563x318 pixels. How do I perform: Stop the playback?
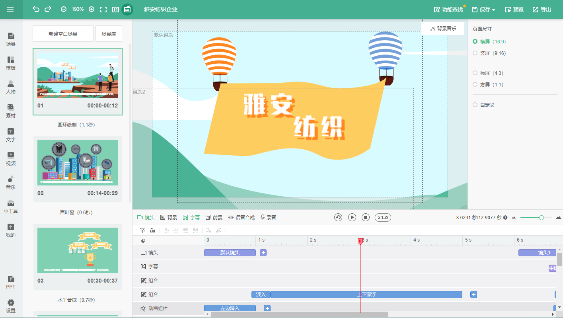(366, 217)
